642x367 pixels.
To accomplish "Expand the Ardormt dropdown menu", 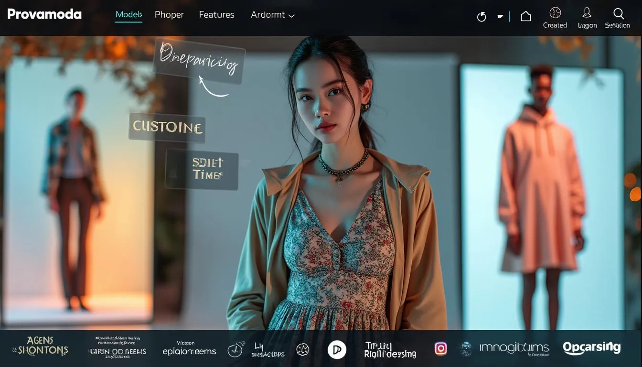I will tap(273, 15).
